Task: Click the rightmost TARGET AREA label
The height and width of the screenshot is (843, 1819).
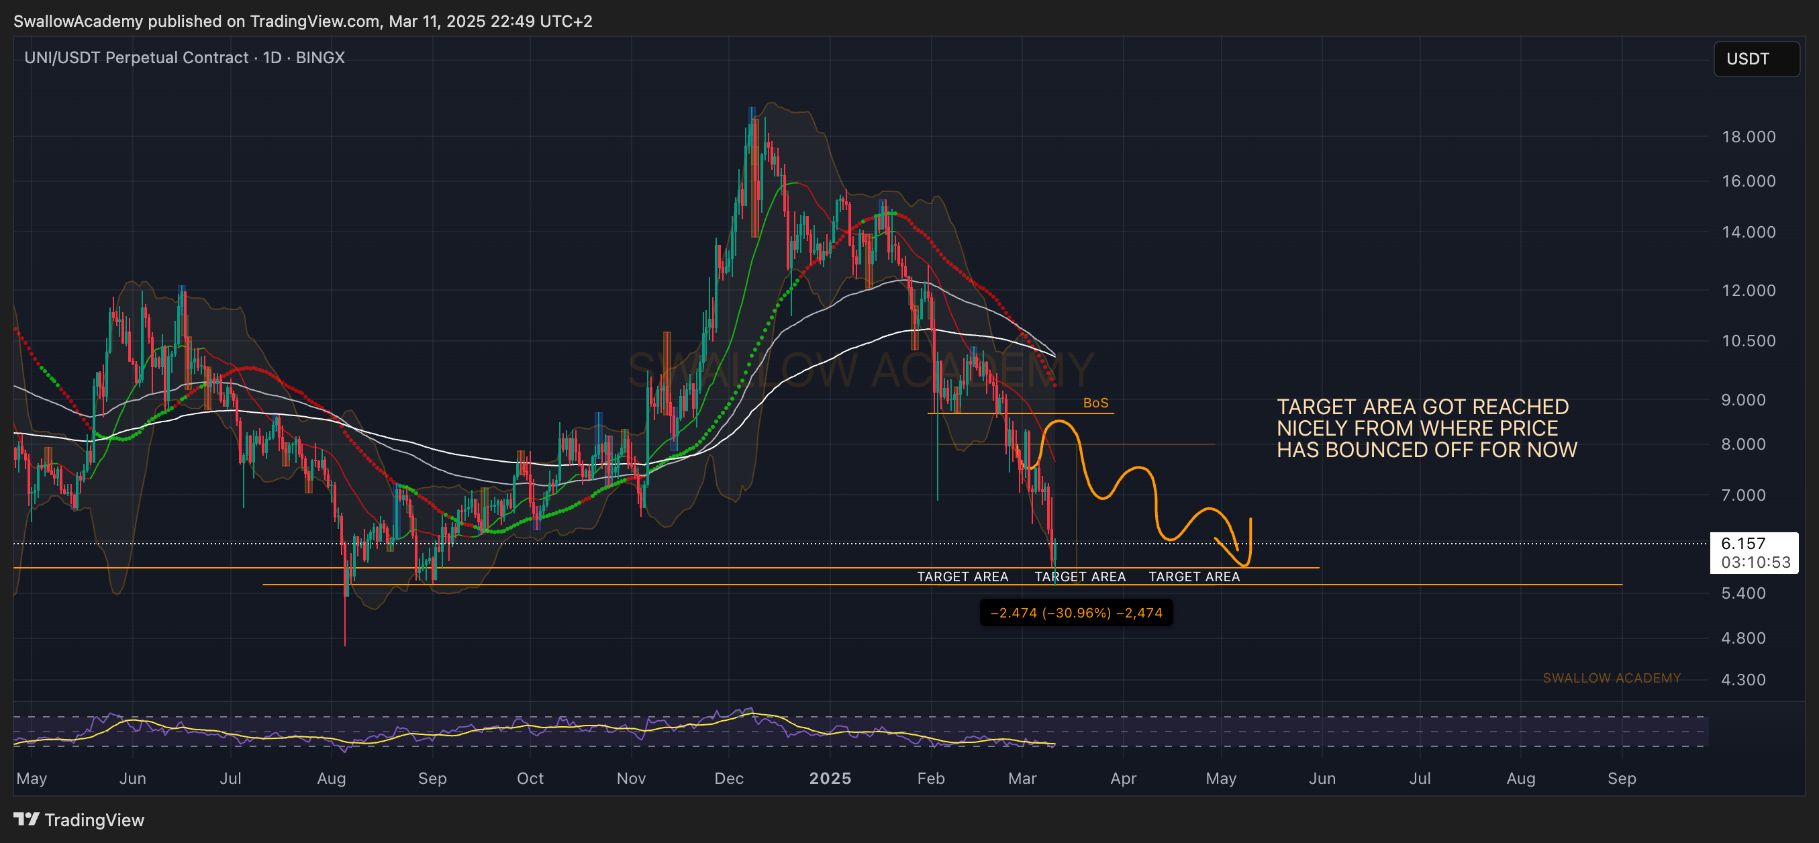Action: [1194, 576]
